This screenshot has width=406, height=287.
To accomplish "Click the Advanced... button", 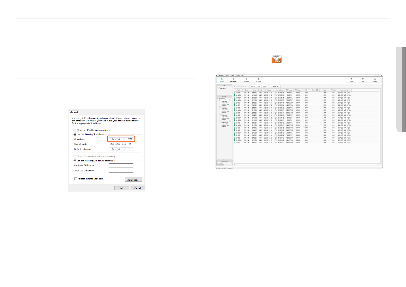I will point(133,180).
